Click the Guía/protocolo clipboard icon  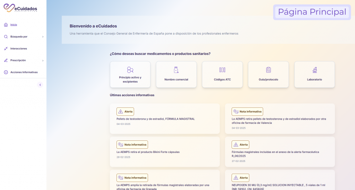269,70
